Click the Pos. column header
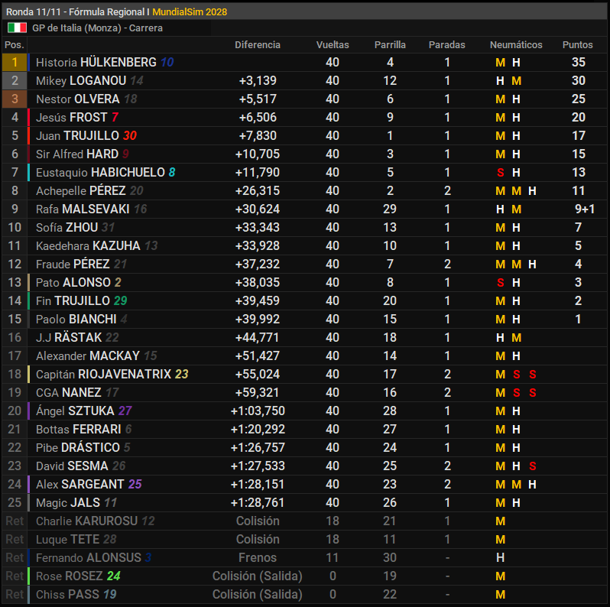This screenshot has width=610, height=607. tap(14, 45)
